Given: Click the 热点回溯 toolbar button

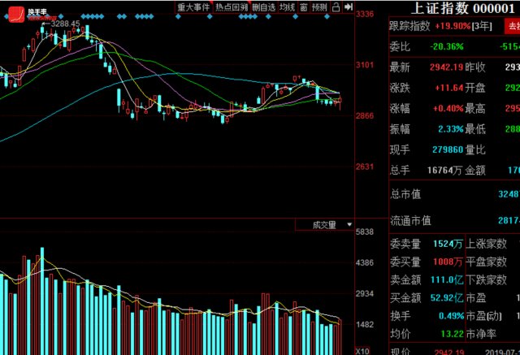Looking at the screenshot, I should (x=232, y=7).
